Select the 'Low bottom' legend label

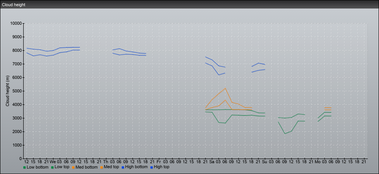[38, 167]
